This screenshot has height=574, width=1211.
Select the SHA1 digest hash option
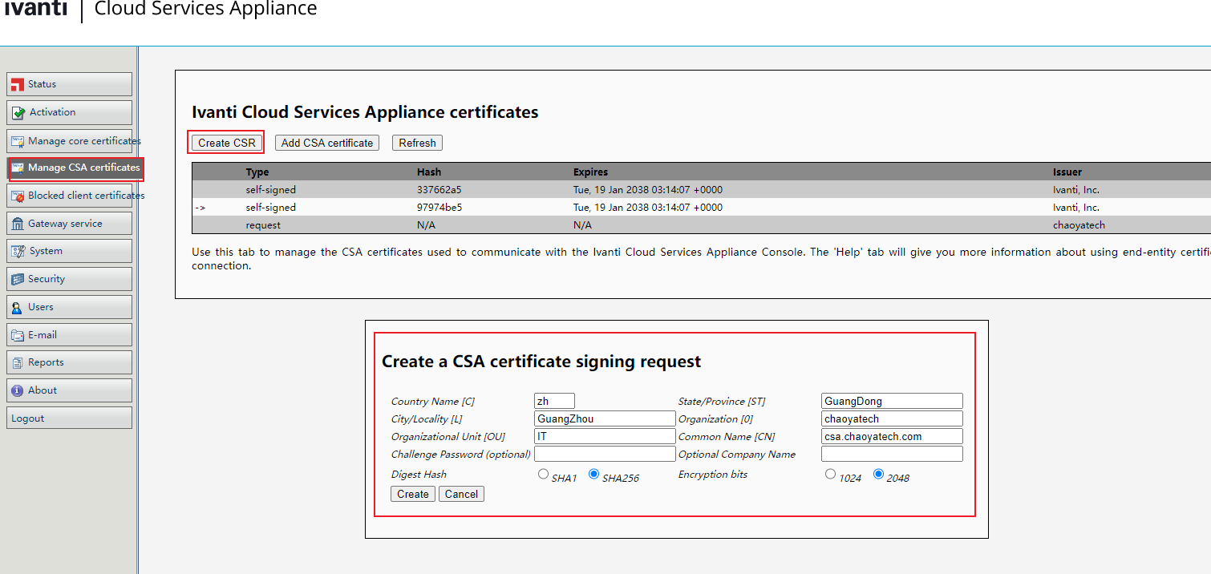pyautogui.click(x=544, y=475)
